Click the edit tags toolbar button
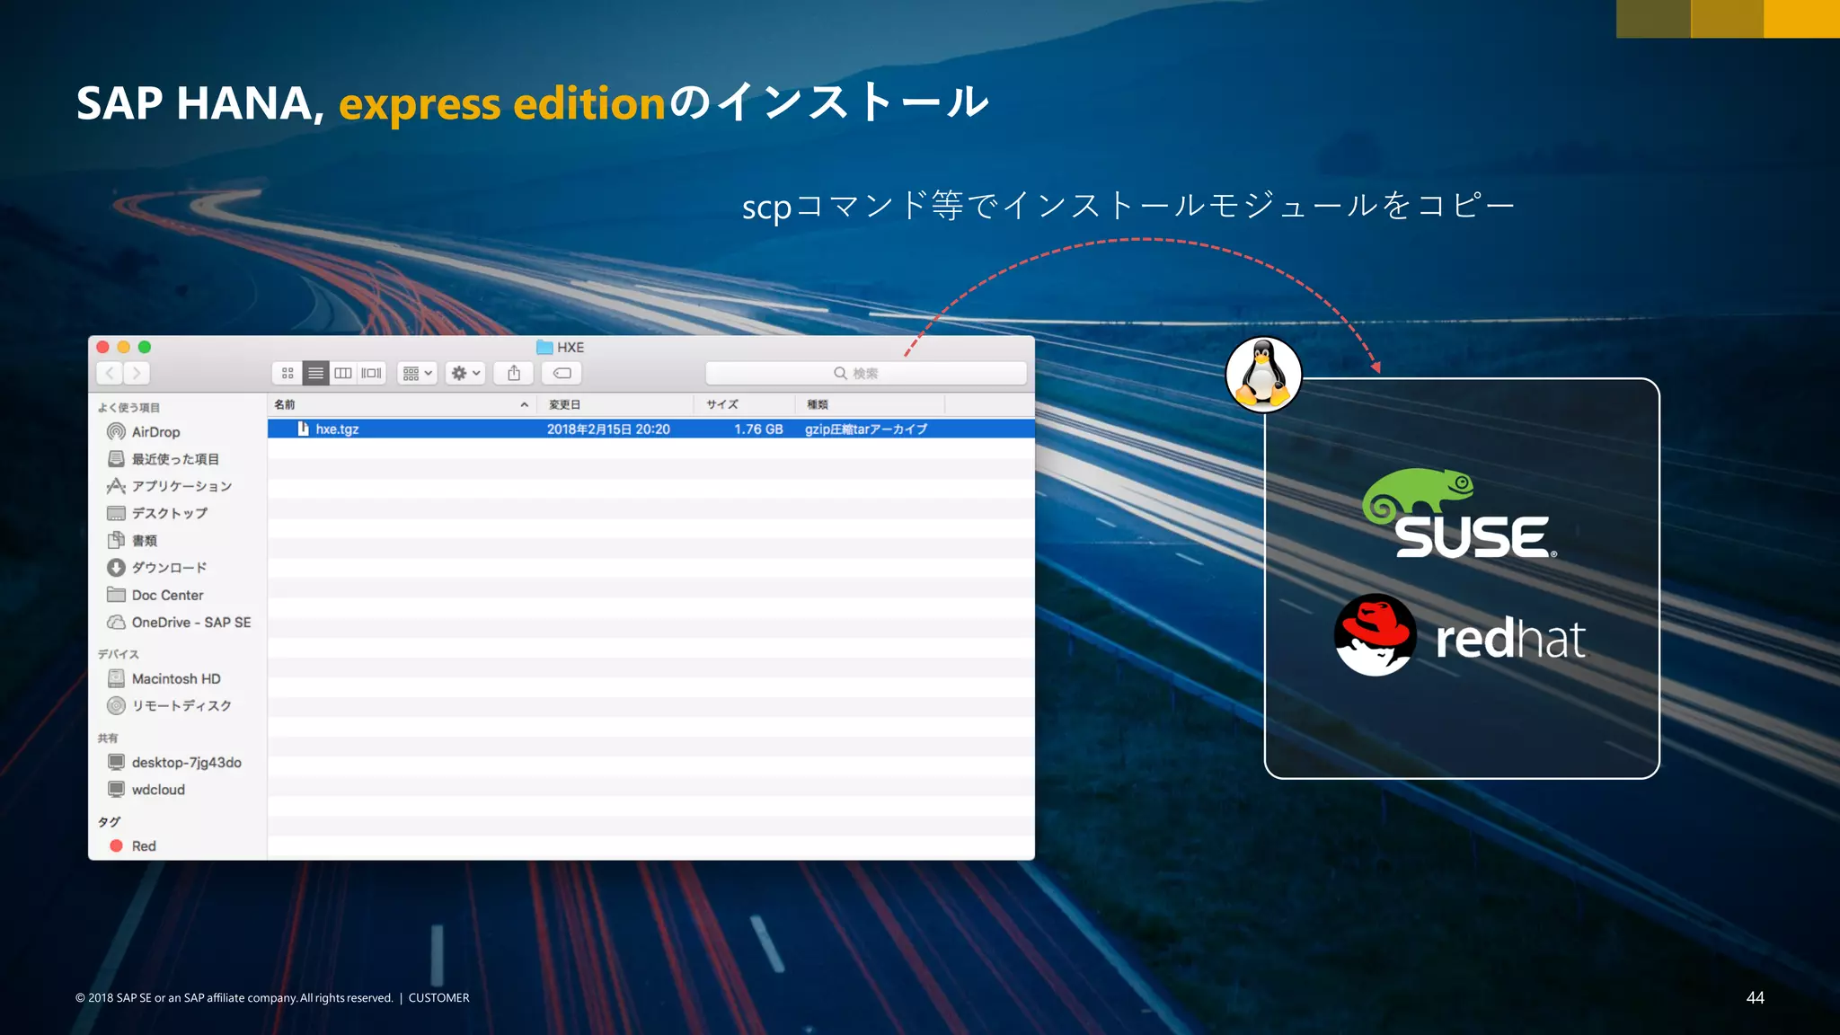This screenshot has height=1035, width=1840. coord(562,373)
